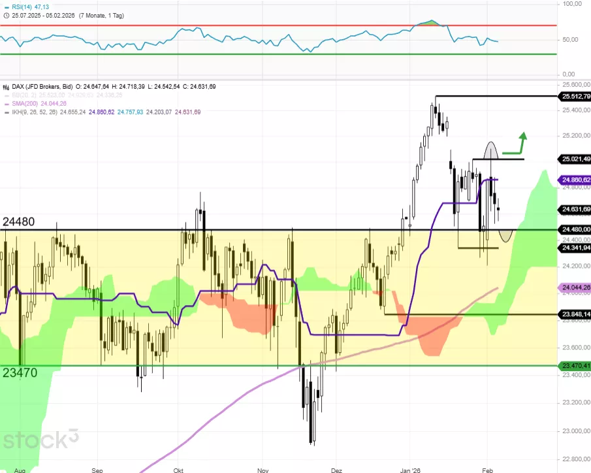The image size is (591, 473).
Task: Click the stock3 watermark logo
Action: [x=40, y=438]
